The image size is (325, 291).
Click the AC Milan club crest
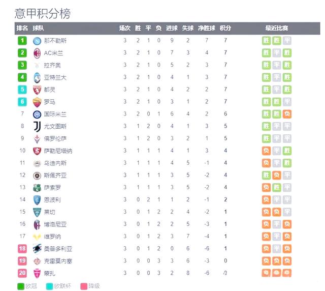[37, 53]
